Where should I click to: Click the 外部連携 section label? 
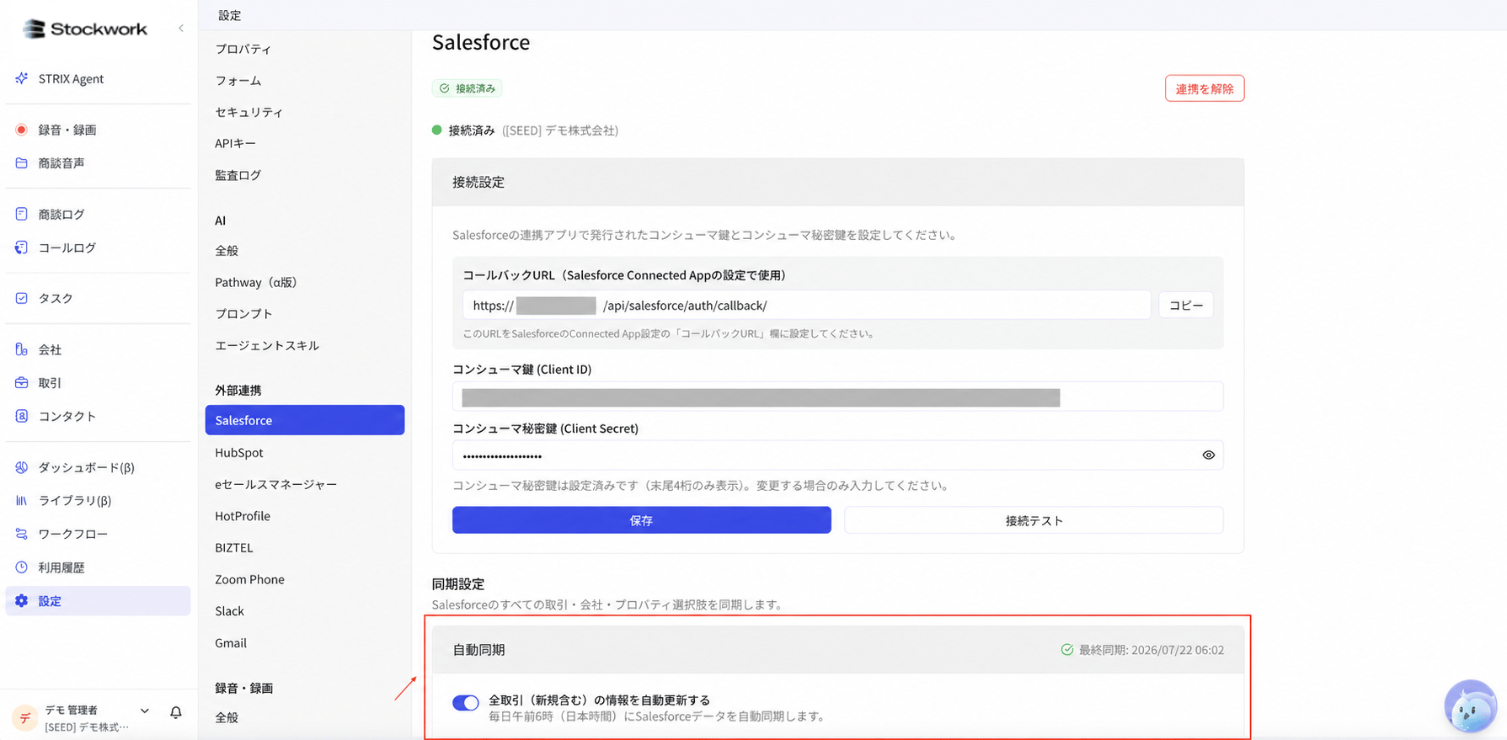pos(238,391)
